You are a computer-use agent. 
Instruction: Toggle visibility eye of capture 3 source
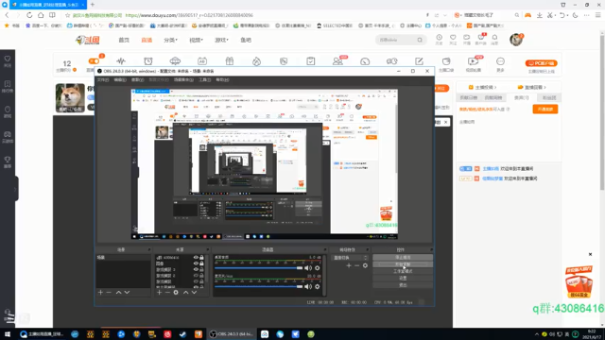(196, 269)
